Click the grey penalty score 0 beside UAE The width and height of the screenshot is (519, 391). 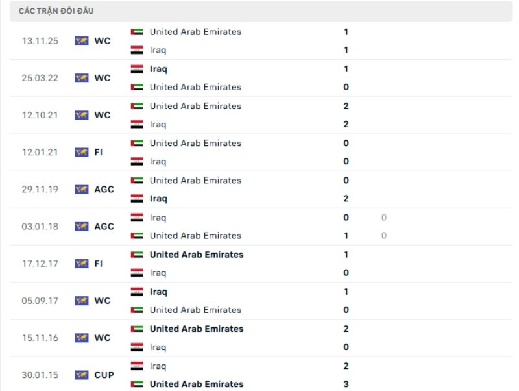pyautogui.click(x=383, y=235)
